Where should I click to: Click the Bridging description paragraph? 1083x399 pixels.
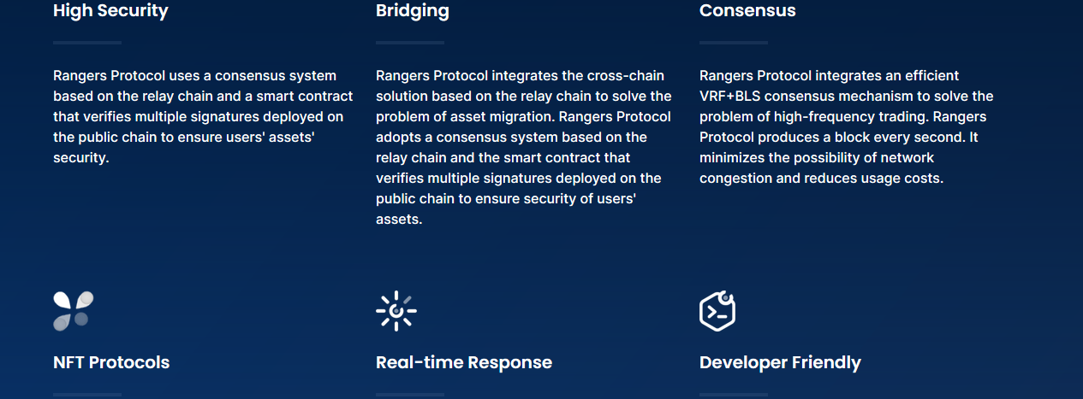click(x=524, y=147)
